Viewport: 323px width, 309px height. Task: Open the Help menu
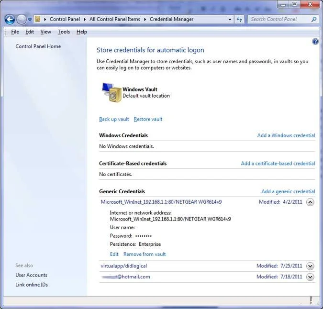point(81,32)
